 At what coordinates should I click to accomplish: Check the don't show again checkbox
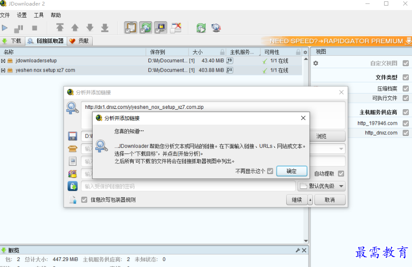(x=270, y=171)
